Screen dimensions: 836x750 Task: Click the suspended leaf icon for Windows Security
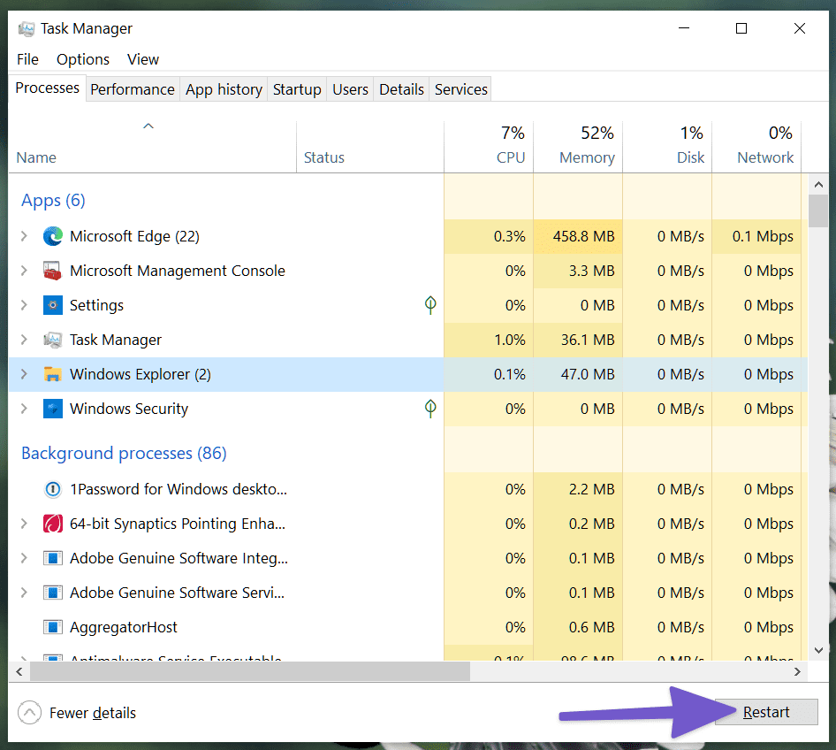[430, 409]
